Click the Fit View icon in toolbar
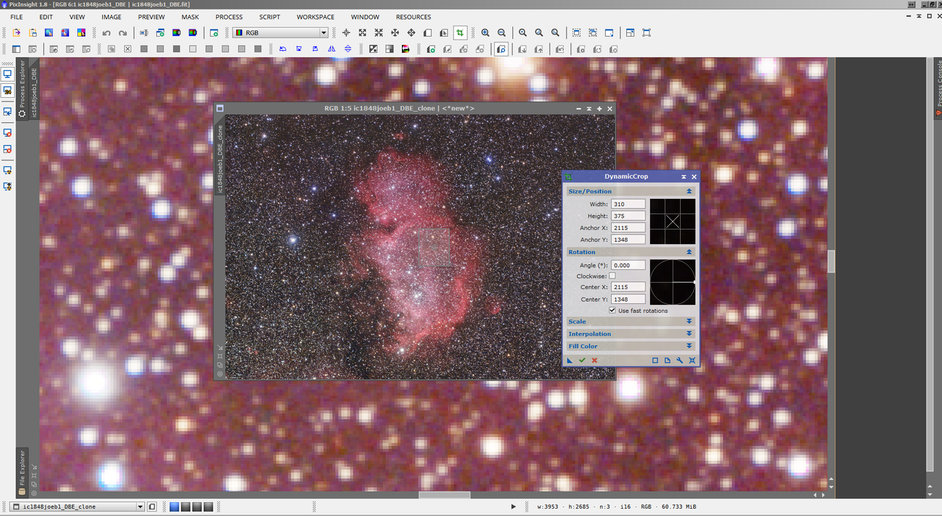The width and height of the screenshot is (942, 516). 576,33
